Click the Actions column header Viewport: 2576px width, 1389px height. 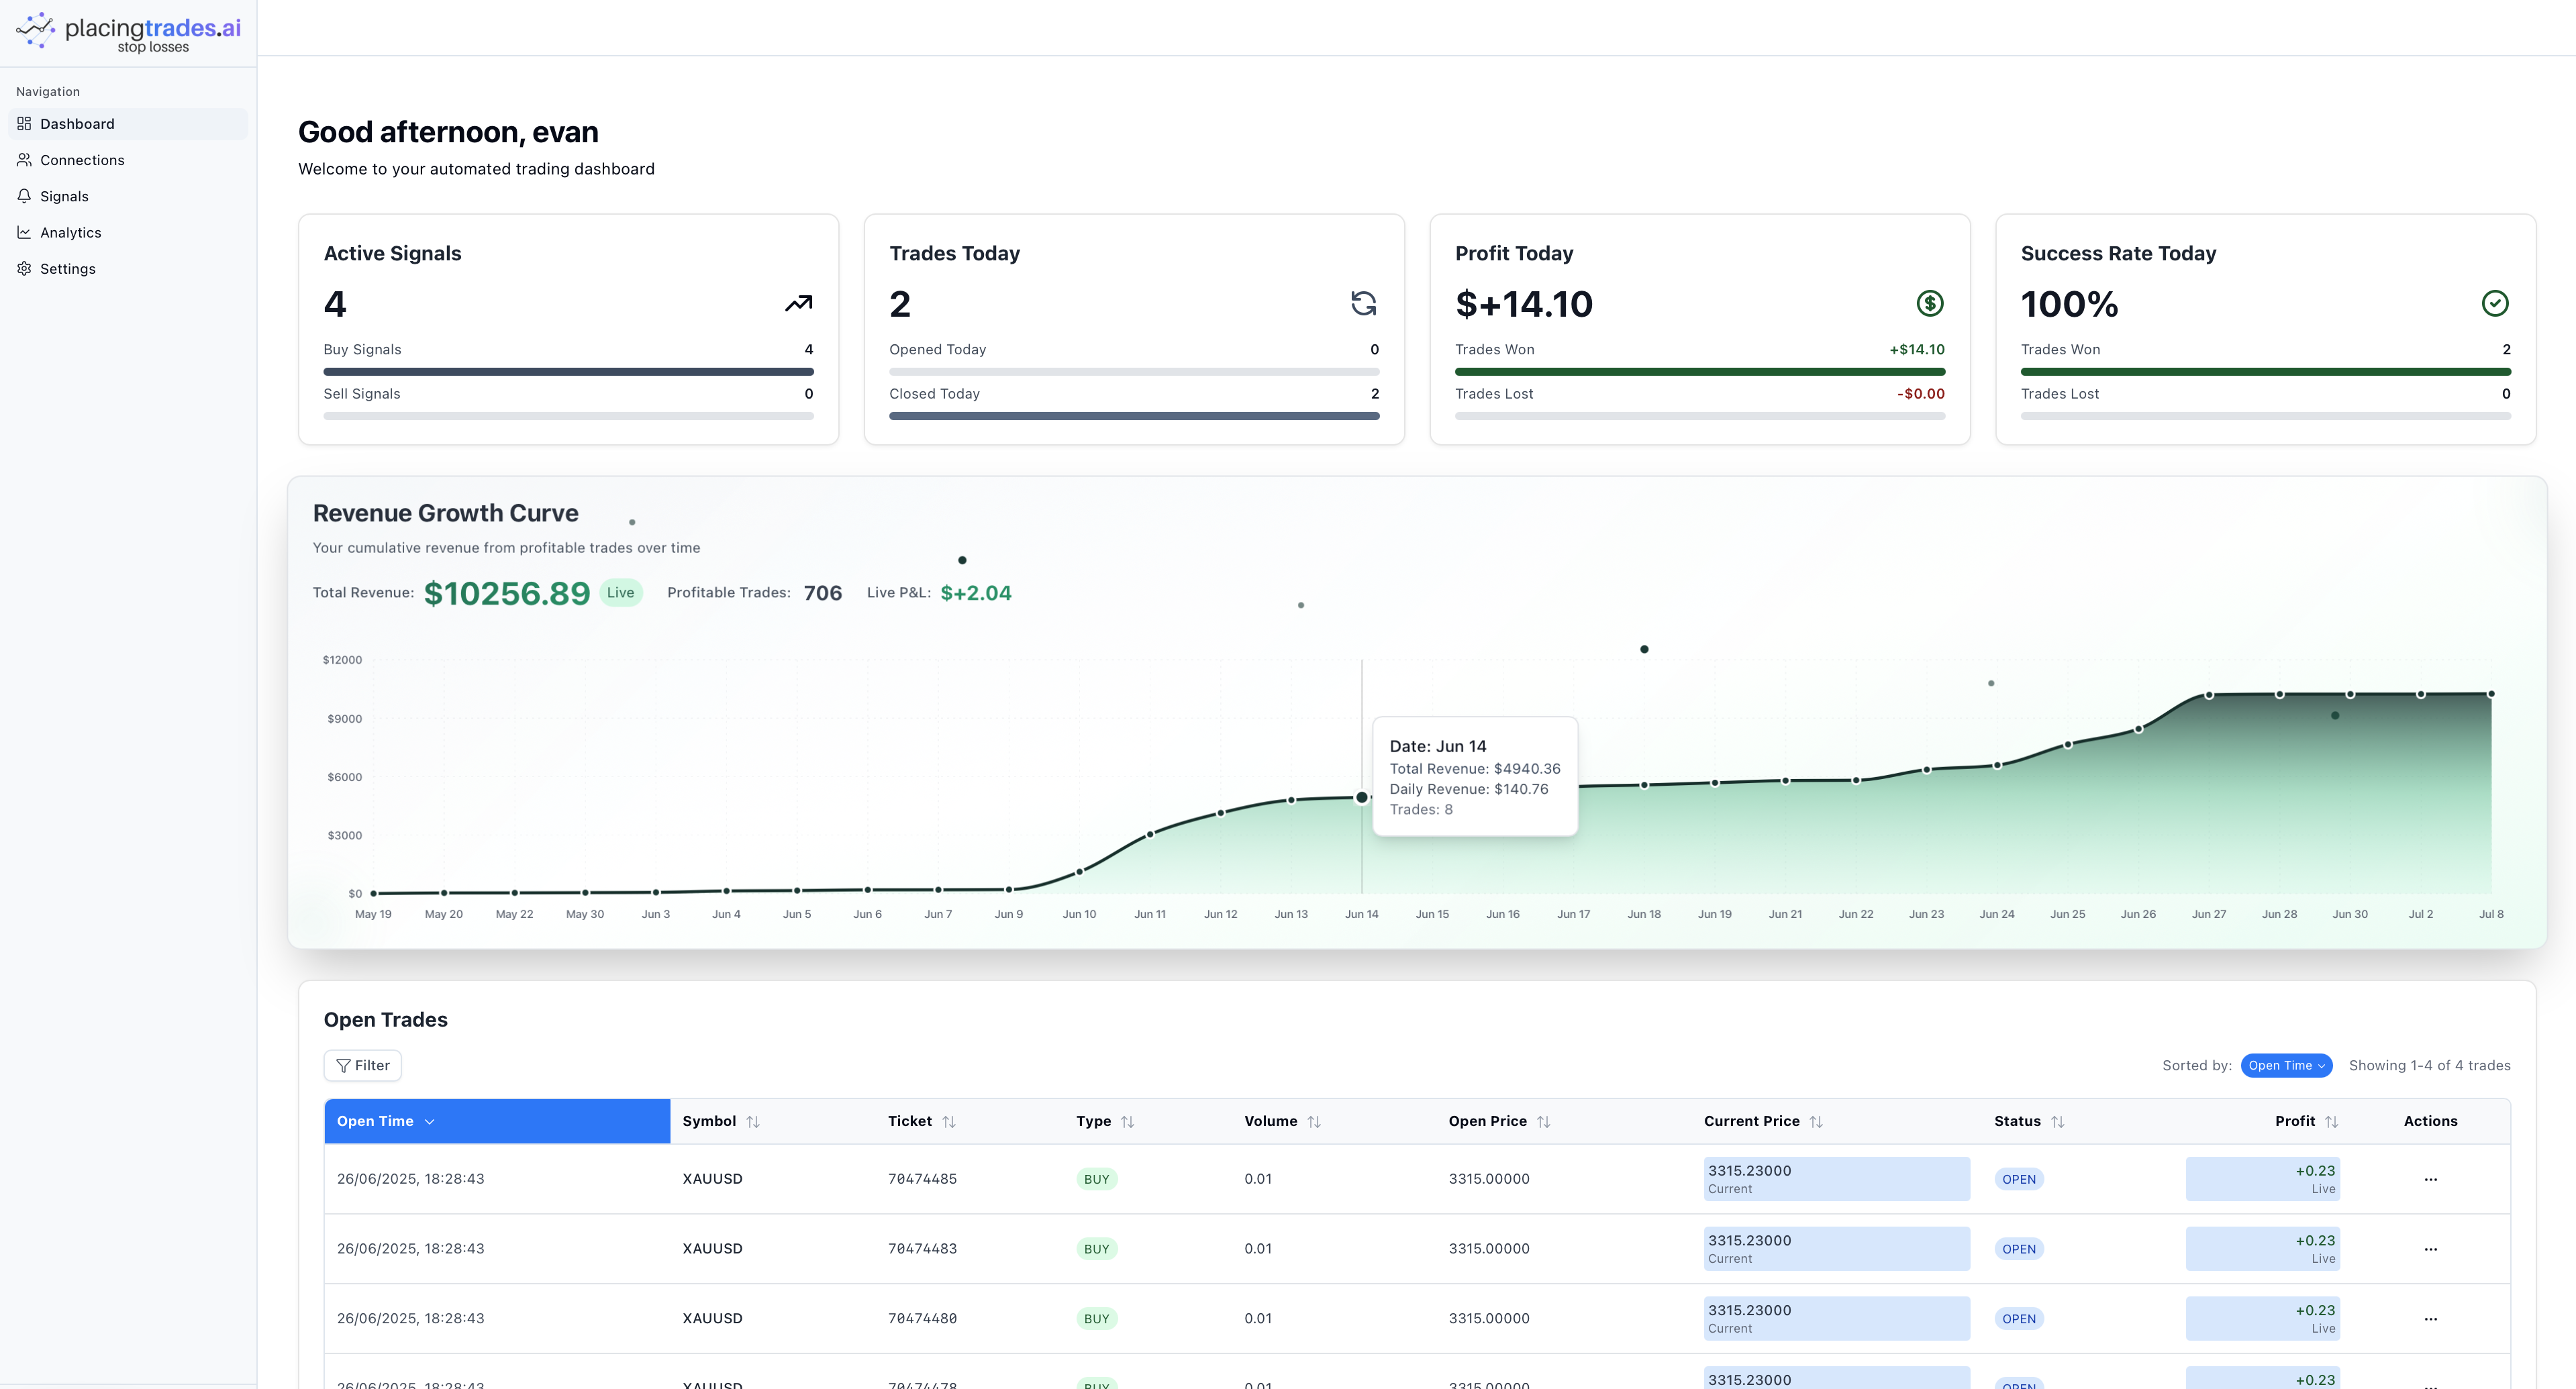coord(2430,1122)
